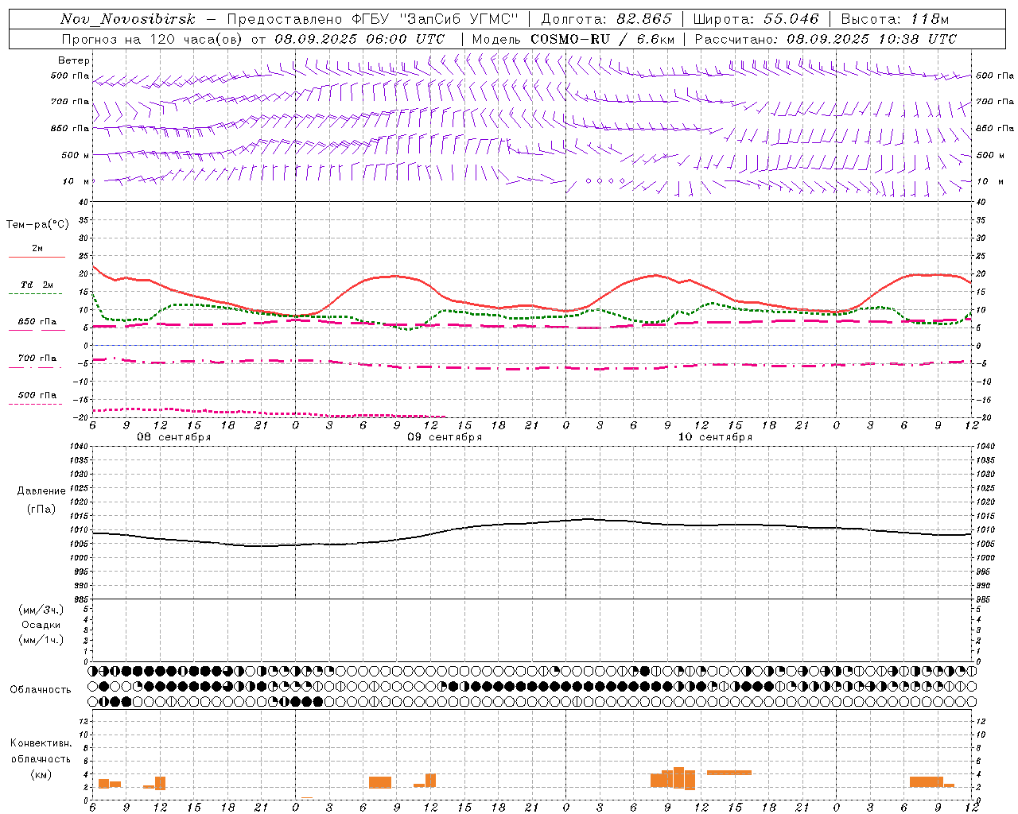Select the 700 гПа temperature legend entry
This screenshot has width=1018, height=814.
coord(37,358)
